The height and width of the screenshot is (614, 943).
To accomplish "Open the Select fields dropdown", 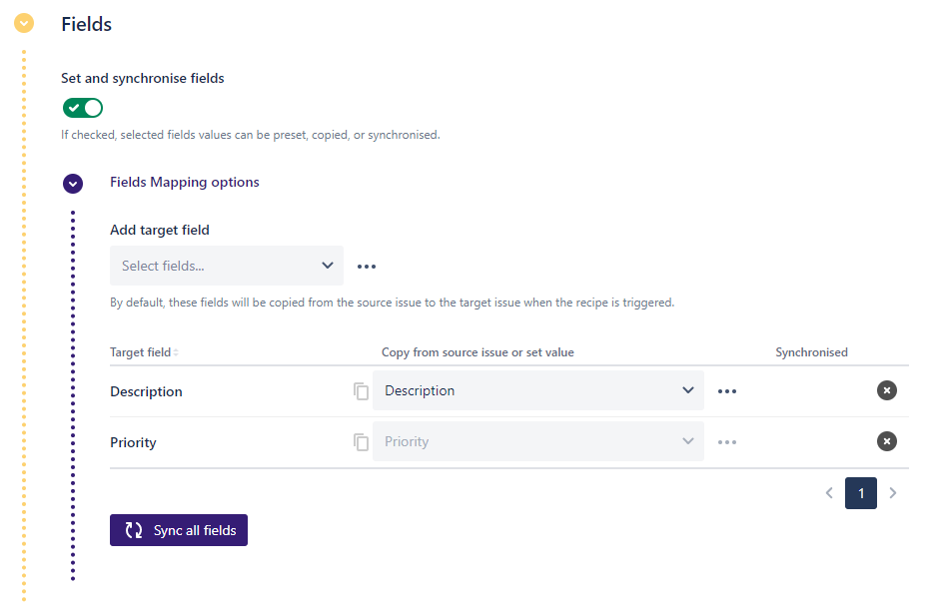I will pos(227,266).
